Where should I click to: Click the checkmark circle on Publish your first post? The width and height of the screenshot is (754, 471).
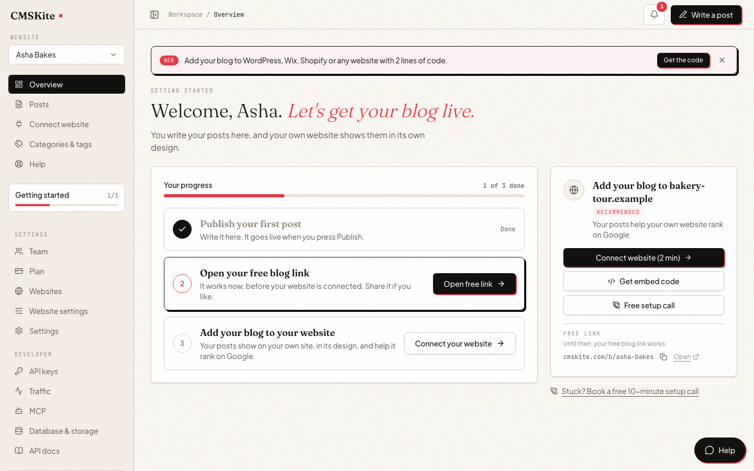coord(182,229)
